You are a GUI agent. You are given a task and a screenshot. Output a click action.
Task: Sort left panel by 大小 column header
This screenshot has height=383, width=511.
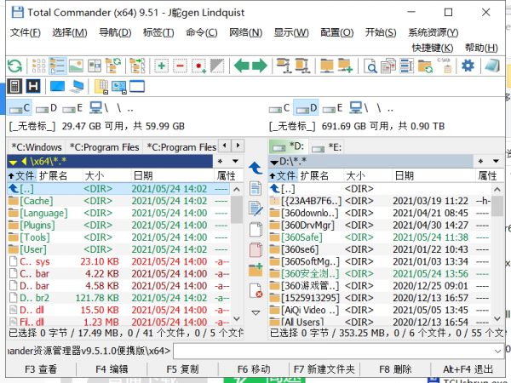[107, 176]
